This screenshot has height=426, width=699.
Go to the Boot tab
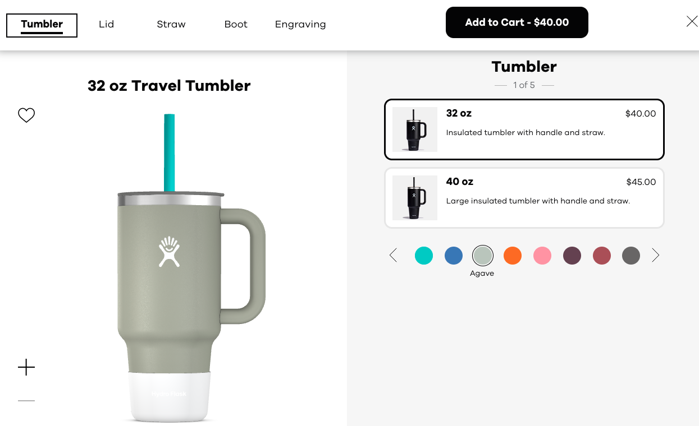236,24
